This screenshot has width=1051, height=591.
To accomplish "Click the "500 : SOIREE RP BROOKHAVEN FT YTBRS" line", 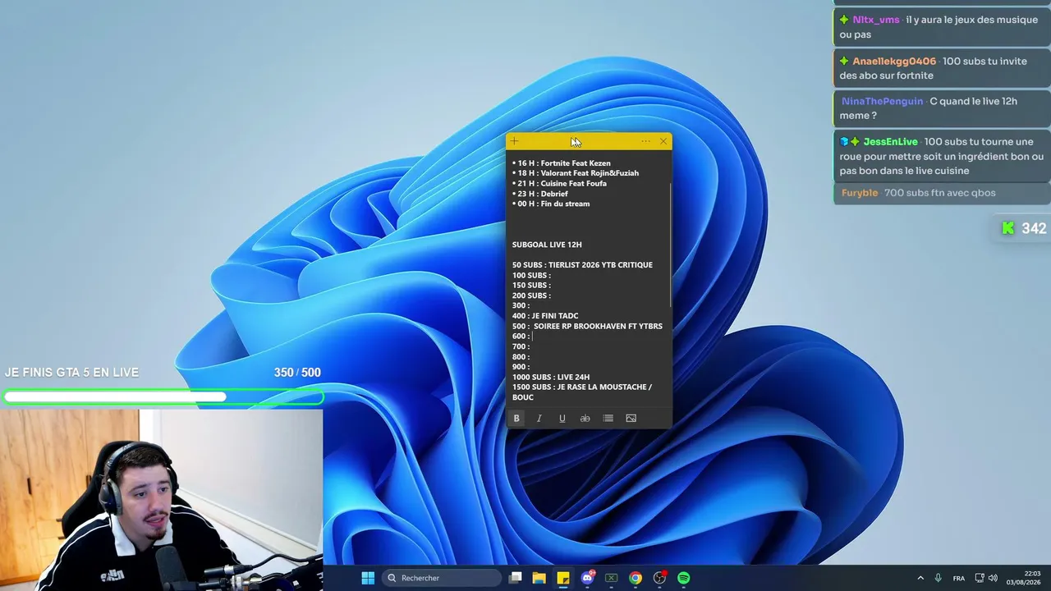I will pyautogui.click(x=587, y=326).
